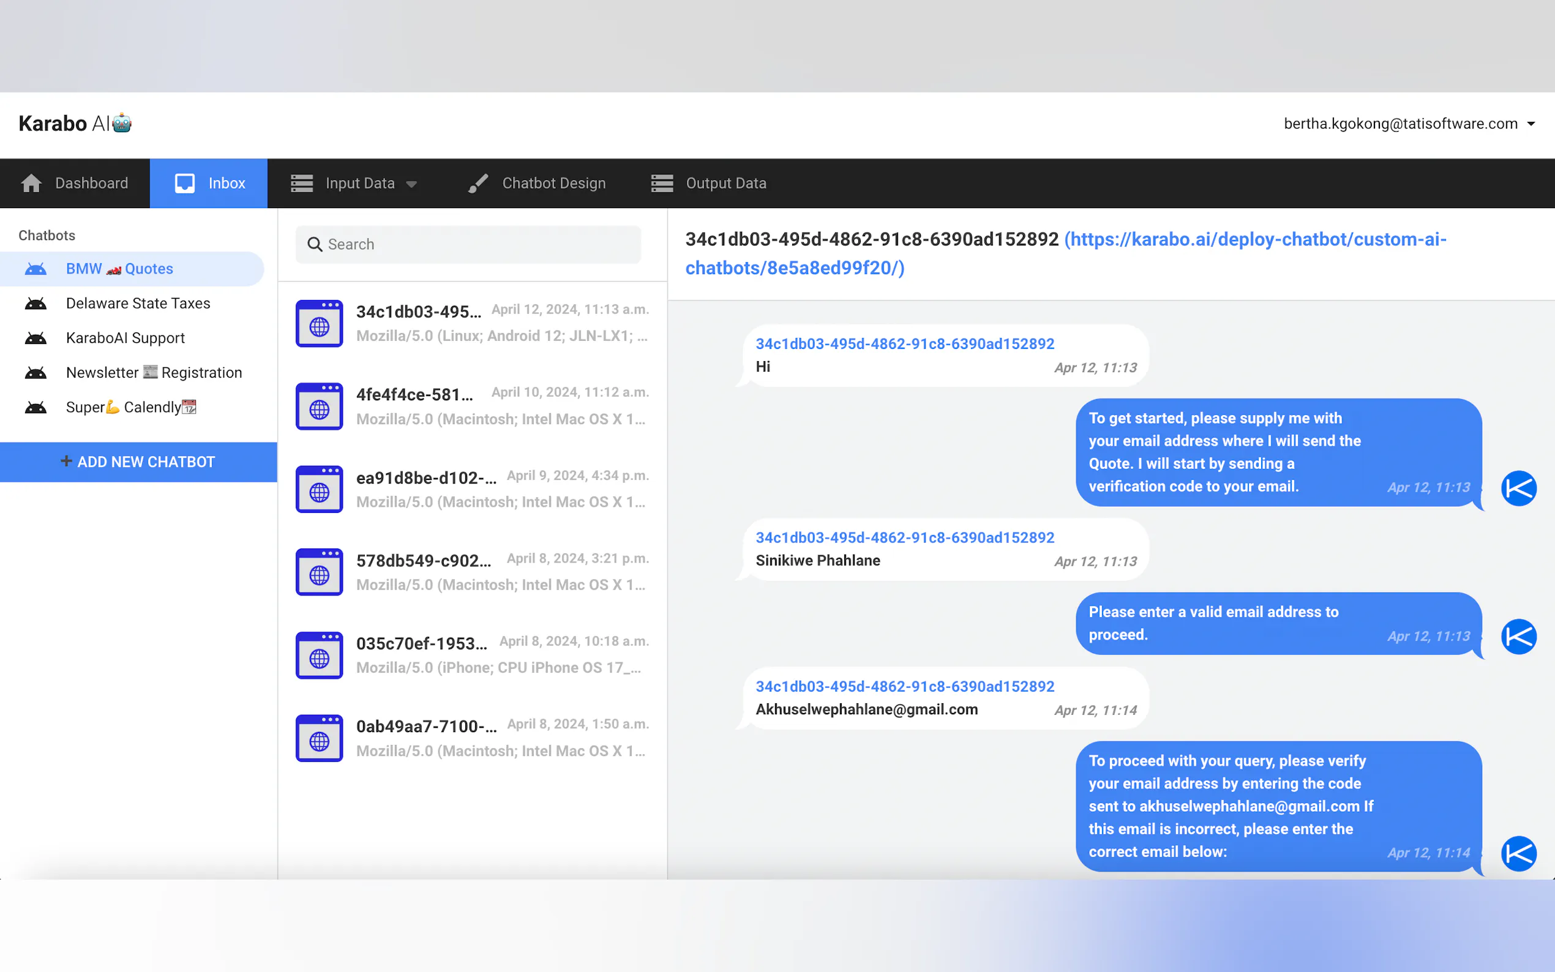
Task: Select the Newsletter Registration chatbot
Action: pyautogui.click(x=154, y=373)
